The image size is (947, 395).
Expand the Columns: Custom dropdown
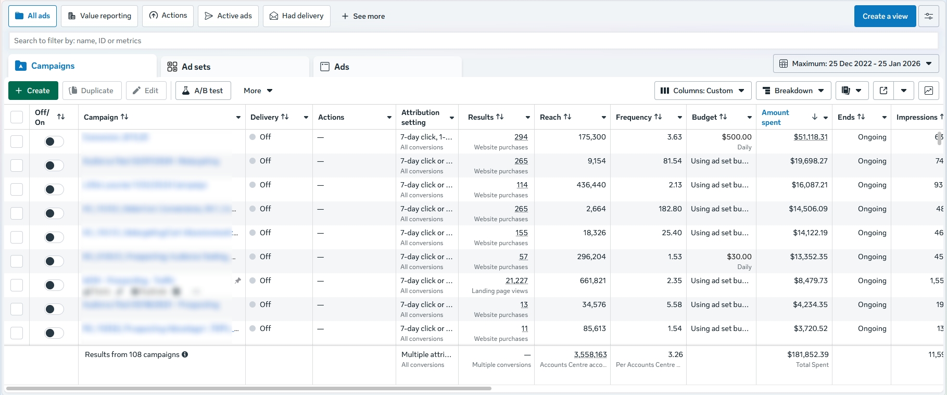[x=702, y=91]
